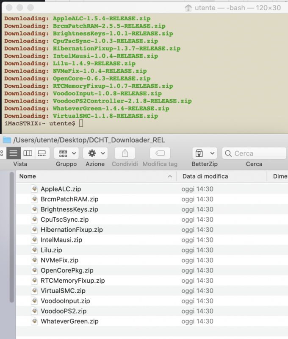Click the VirtualSMC.zip file name
This screenshot has width=288, height=339.
pos(63,291)
